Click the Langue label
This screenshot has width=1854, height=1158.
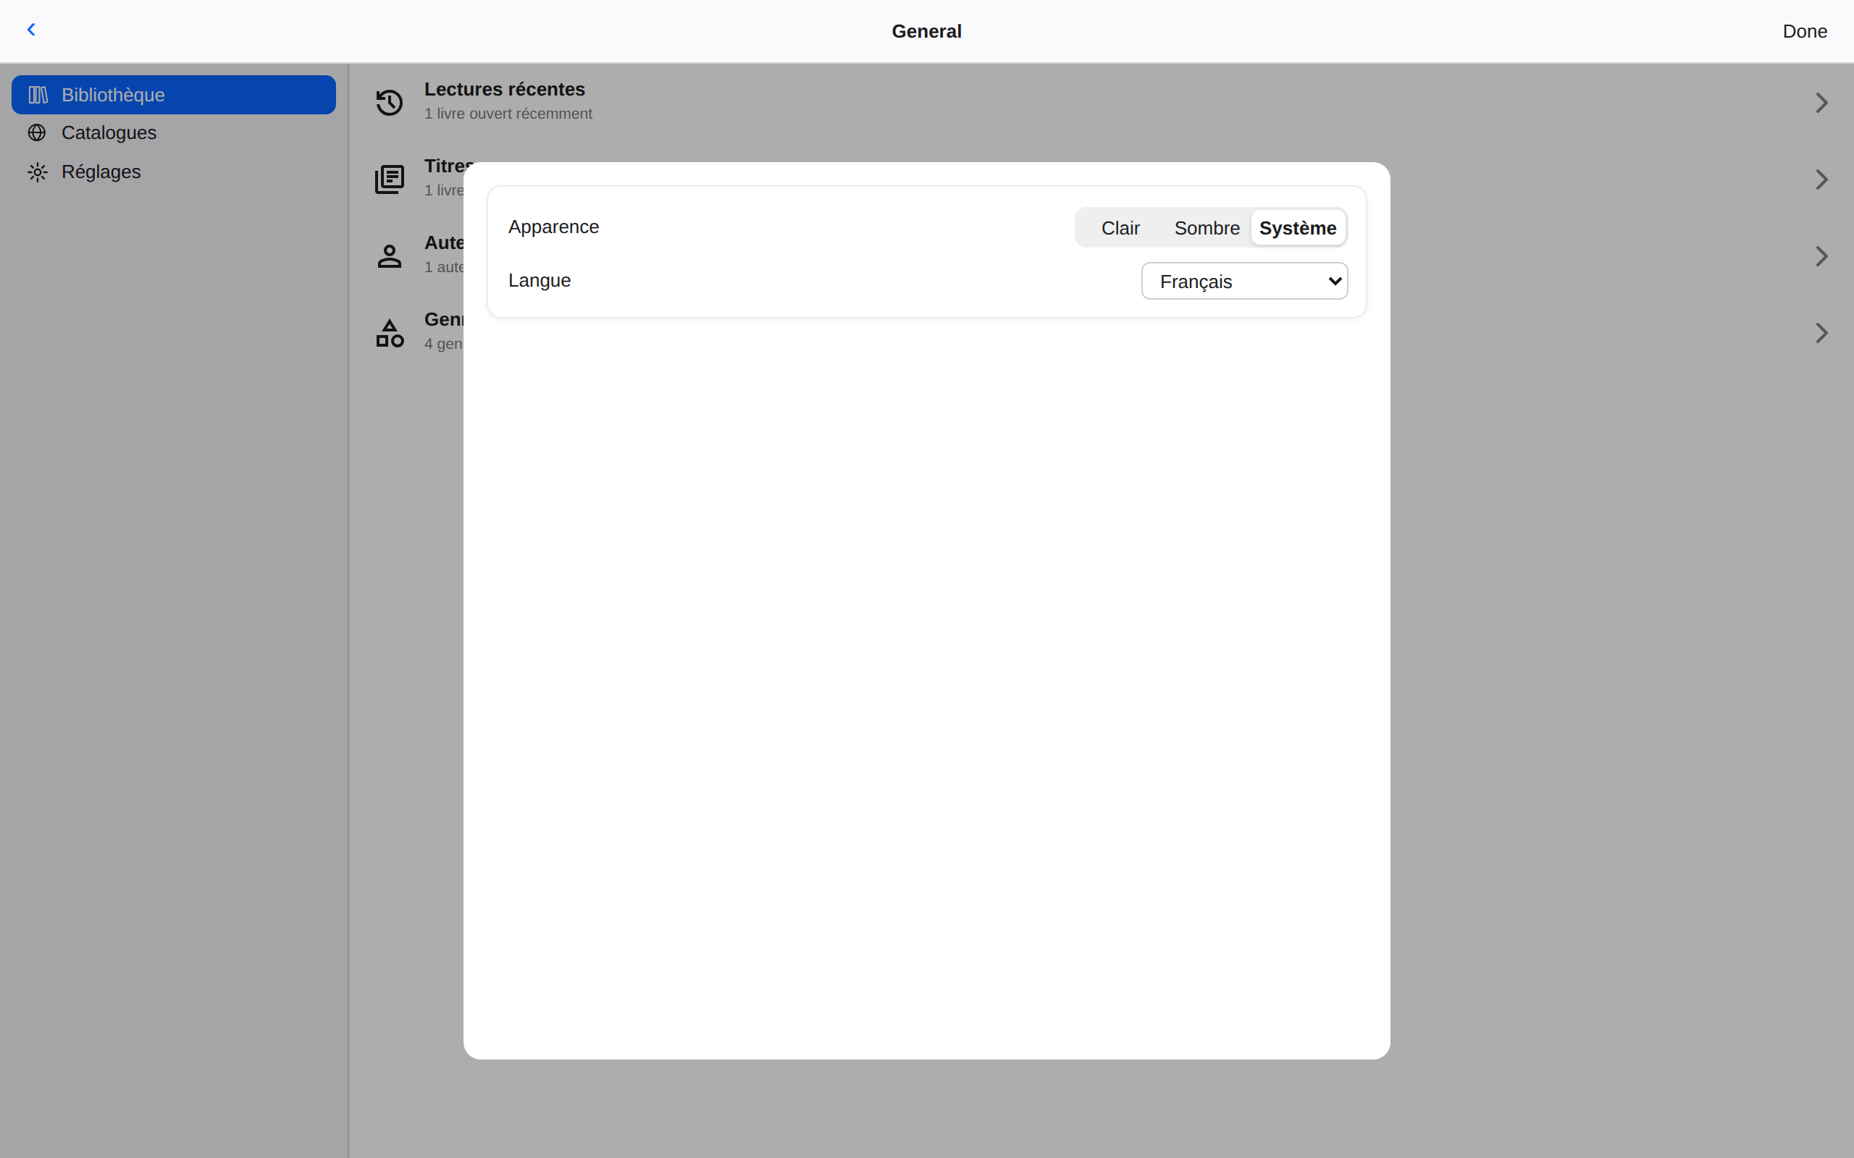pyautogui.click(x=540, y=280)
